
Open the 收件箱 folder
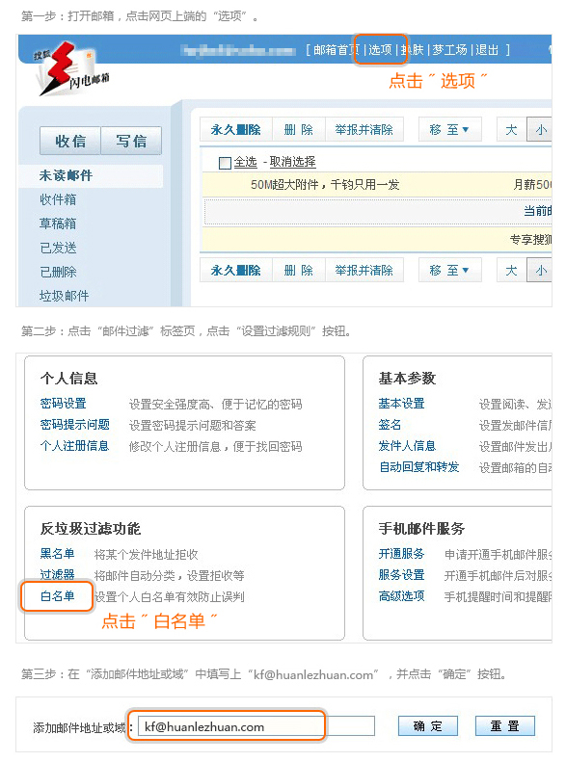tap(58, 199)
